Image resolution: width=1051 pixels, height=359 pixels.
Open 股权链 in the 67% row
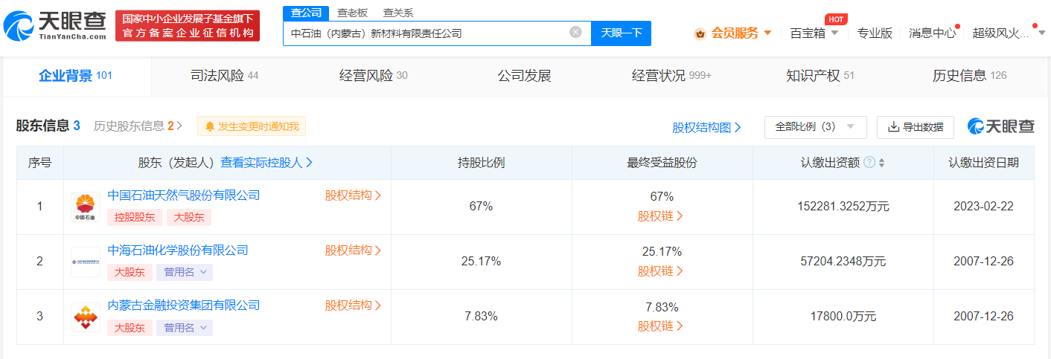pyautogui.click(x=661, y=216)
